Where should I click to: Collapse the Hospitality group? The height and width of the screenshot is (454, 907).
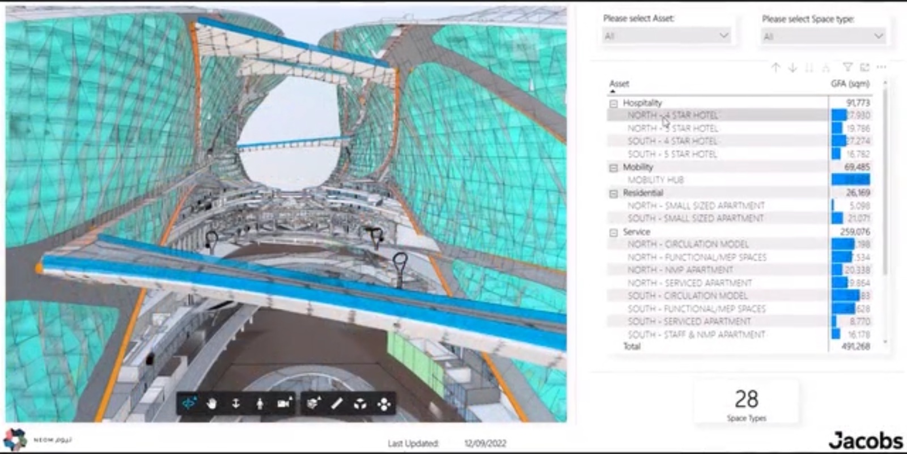click(x=613, y=104)
